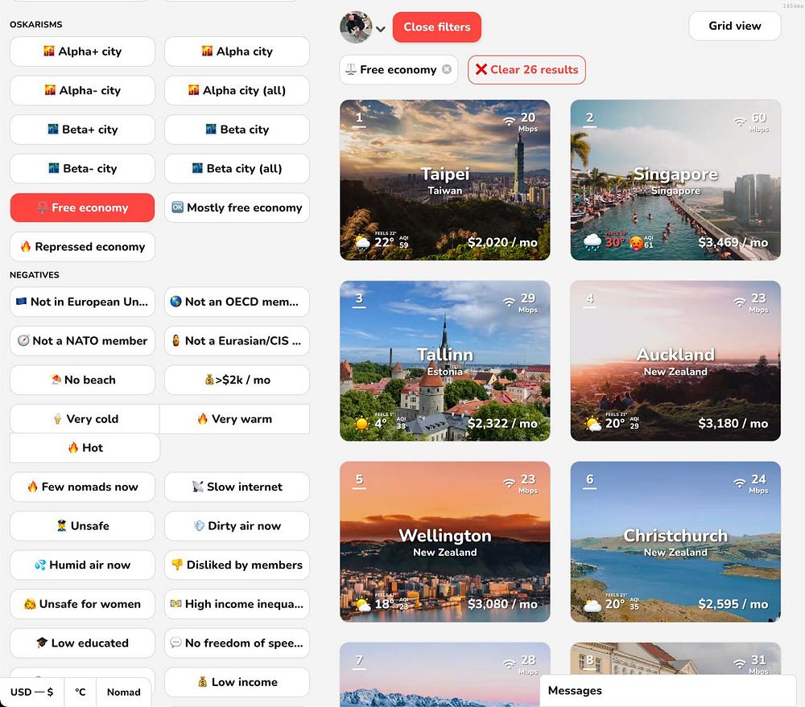The height and width of the screenshot is (707, 805).
Task: Enable the Mostly free economy filter
Action: (x=237, y=208)
